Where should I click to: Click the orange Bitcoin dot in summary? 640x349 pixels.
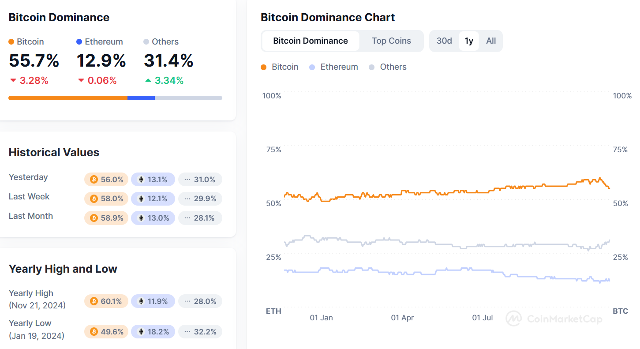click(11, 42)
